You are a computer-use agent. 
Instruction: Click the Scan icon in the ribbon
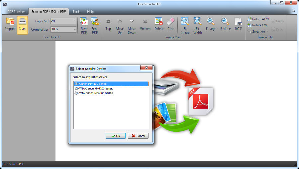(22, 24)
